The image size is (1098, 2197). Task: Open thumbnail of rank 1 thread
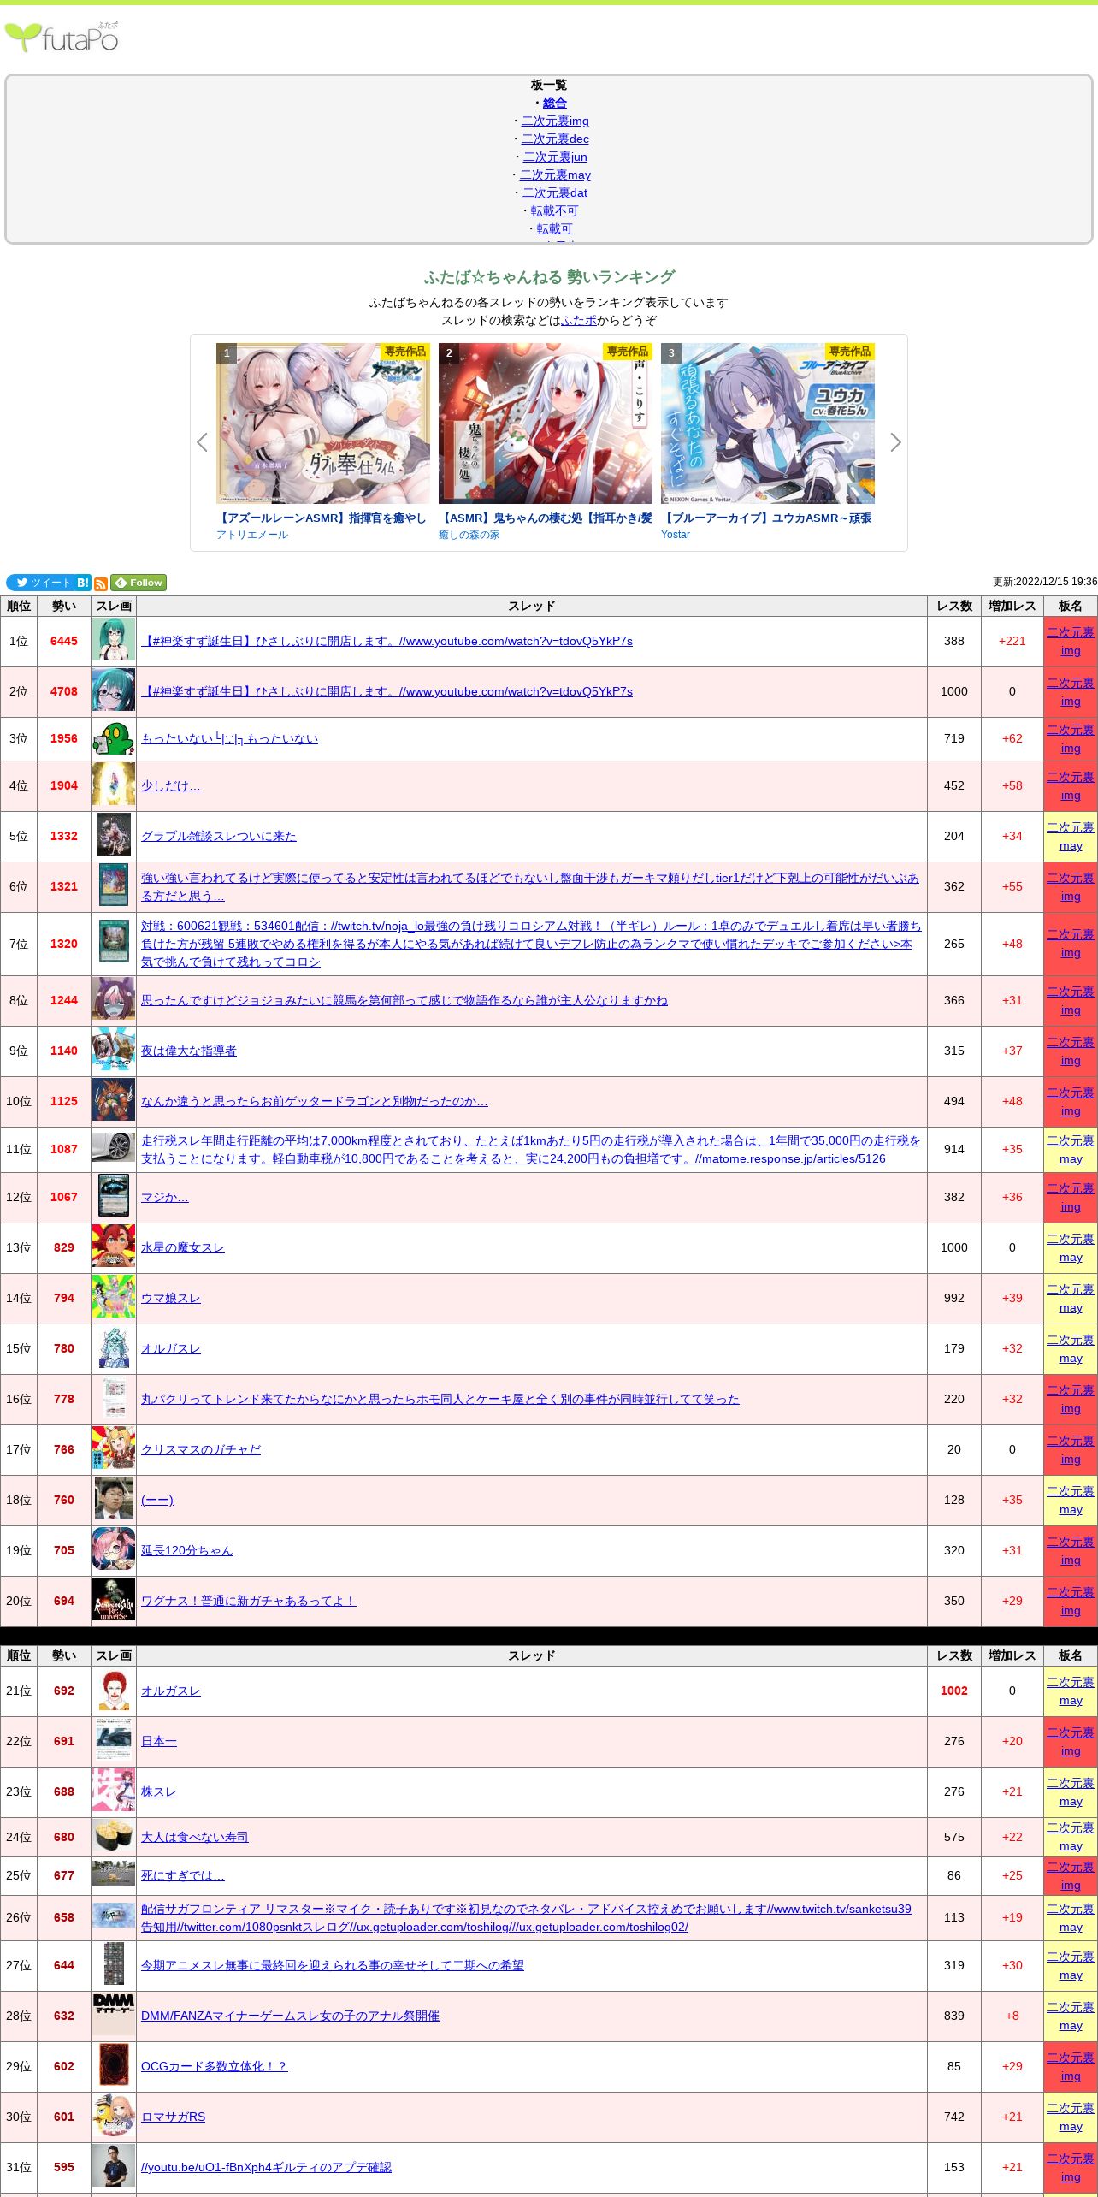coord(114,641)
